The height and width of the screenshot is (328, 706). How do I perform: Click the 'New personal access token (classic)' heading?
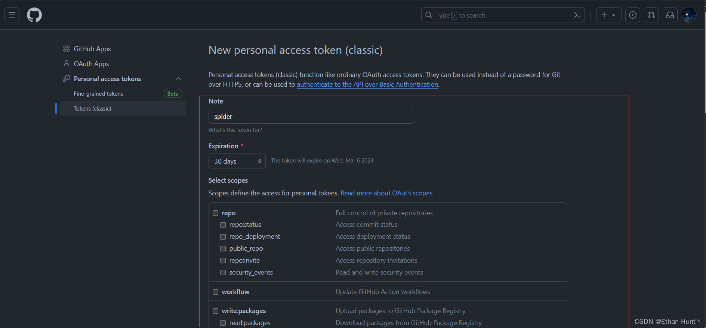coord(296,50)
